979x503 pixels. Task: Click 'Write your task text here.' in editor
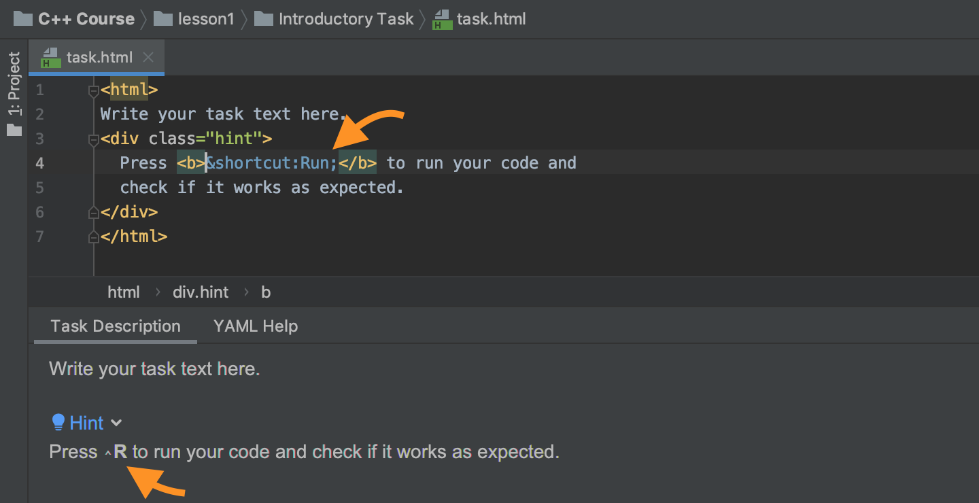pos(224,114)
